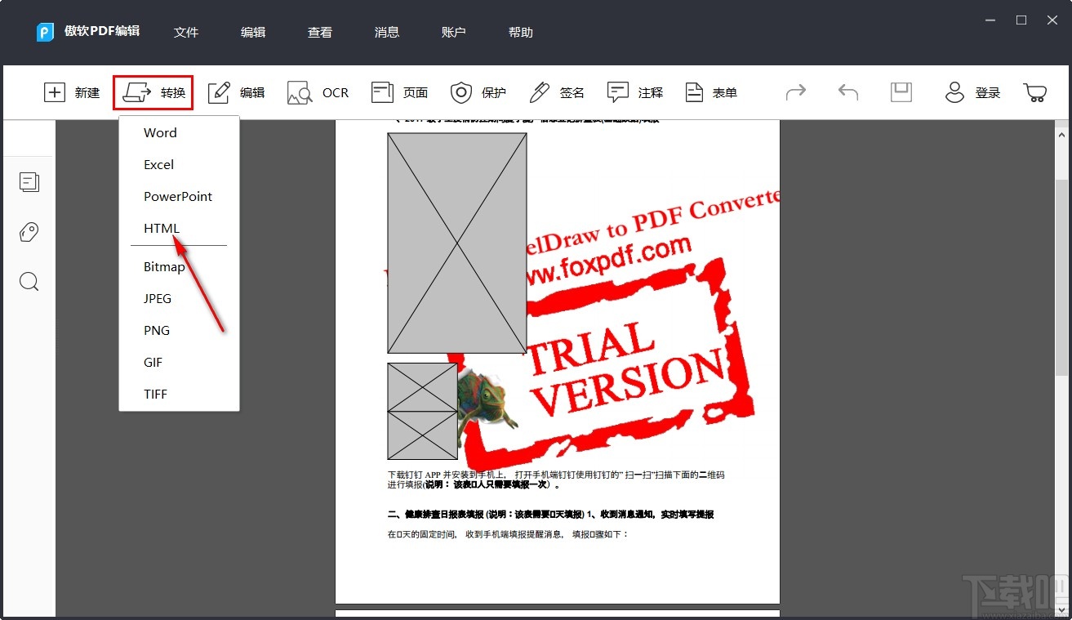Select HTML conversion format

coord(161,228)
